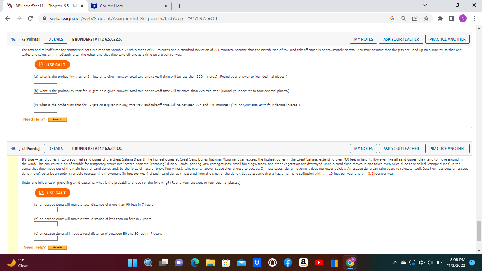Click the answer field for question 16 part (a)
The image size is (482, 271).
point(46,209)
